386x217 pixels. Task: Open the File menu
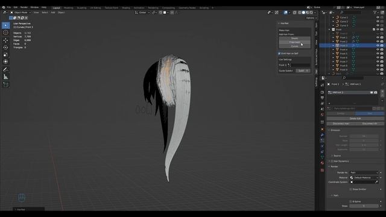coord(9,7)
